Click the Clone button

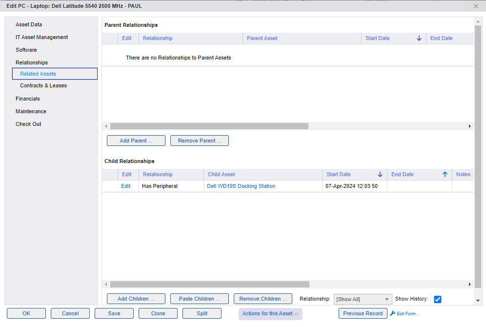tap(158, 313)
